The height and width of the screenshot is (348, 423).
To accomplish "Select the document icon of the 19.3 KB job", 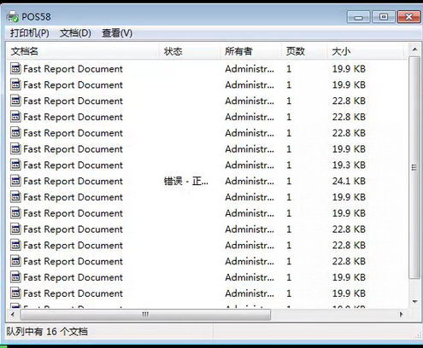I will point(15,165).
